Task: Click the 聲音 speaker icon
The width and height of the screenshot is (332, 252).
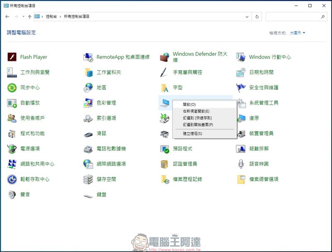Action: [x=12, y=194]
